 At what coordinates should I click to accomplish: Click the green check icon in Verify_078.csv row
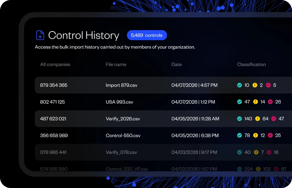tap(240, 152)
